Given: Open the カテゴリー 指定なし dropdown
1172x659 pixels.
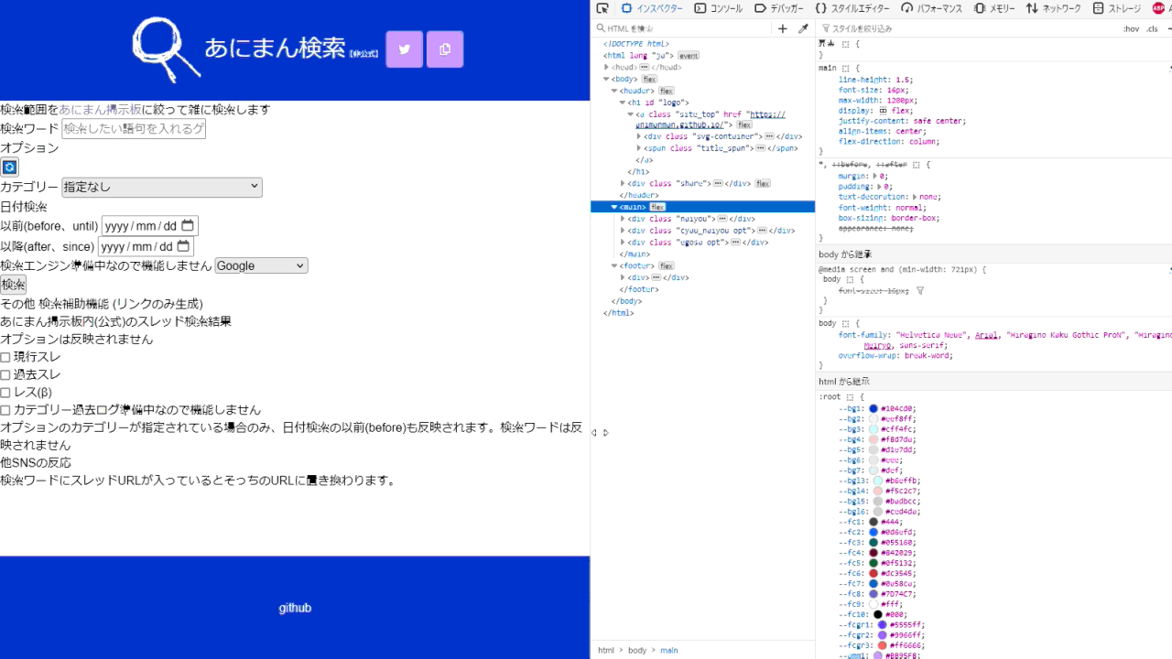Looking at the screenshot, I should click(x=162, y=187).
